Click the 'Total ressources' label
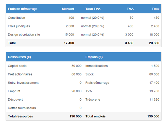The height and width of the screenshot is (123, 168). 20,116
